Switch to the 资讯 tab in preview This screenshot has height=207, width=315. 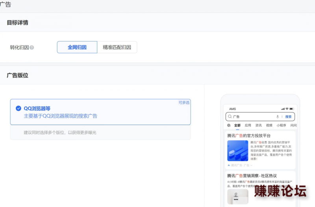click(259, 125)
